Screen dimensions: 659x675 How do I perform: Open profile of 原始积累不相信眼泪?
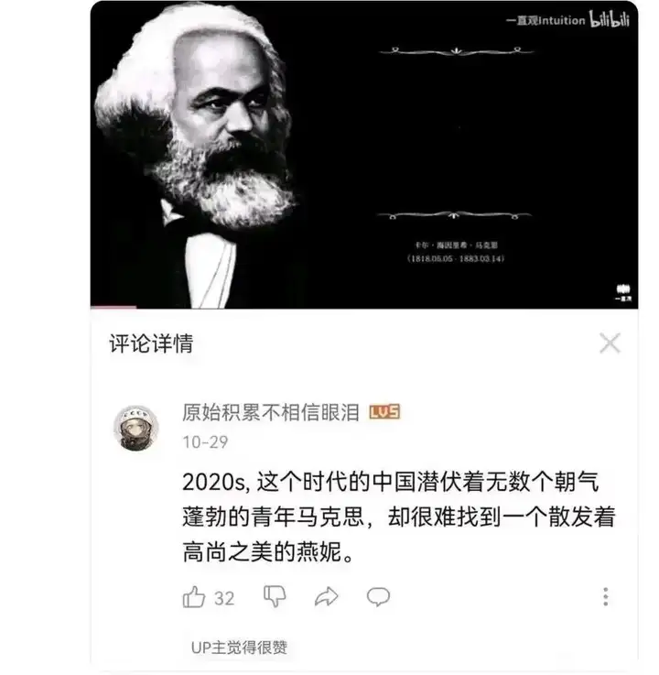click(271, 412)
